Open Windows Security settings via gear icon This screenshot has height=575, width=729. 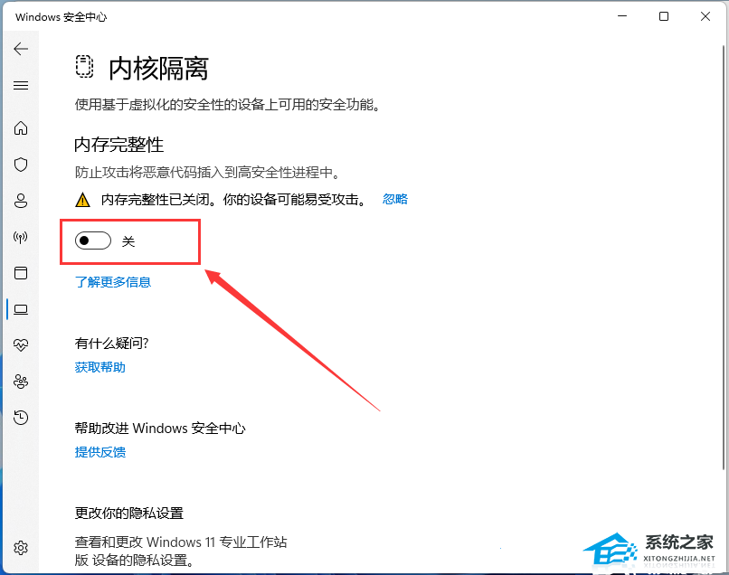pyautogui.click(x=21, y=547)
